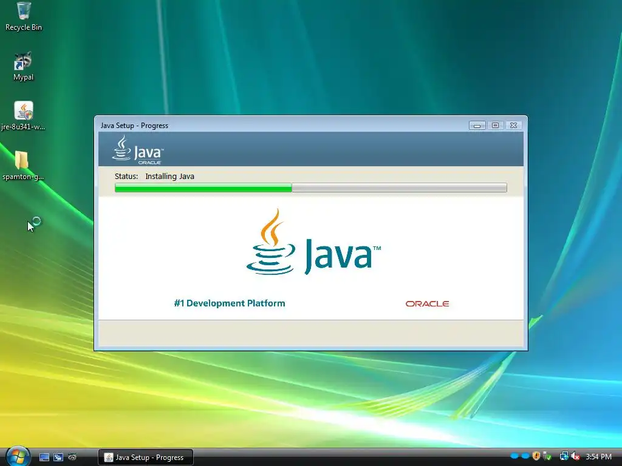Click the first blue oval tray icon
The height and width of the screenshot is (466, 622).
click(x=514, y=456)
